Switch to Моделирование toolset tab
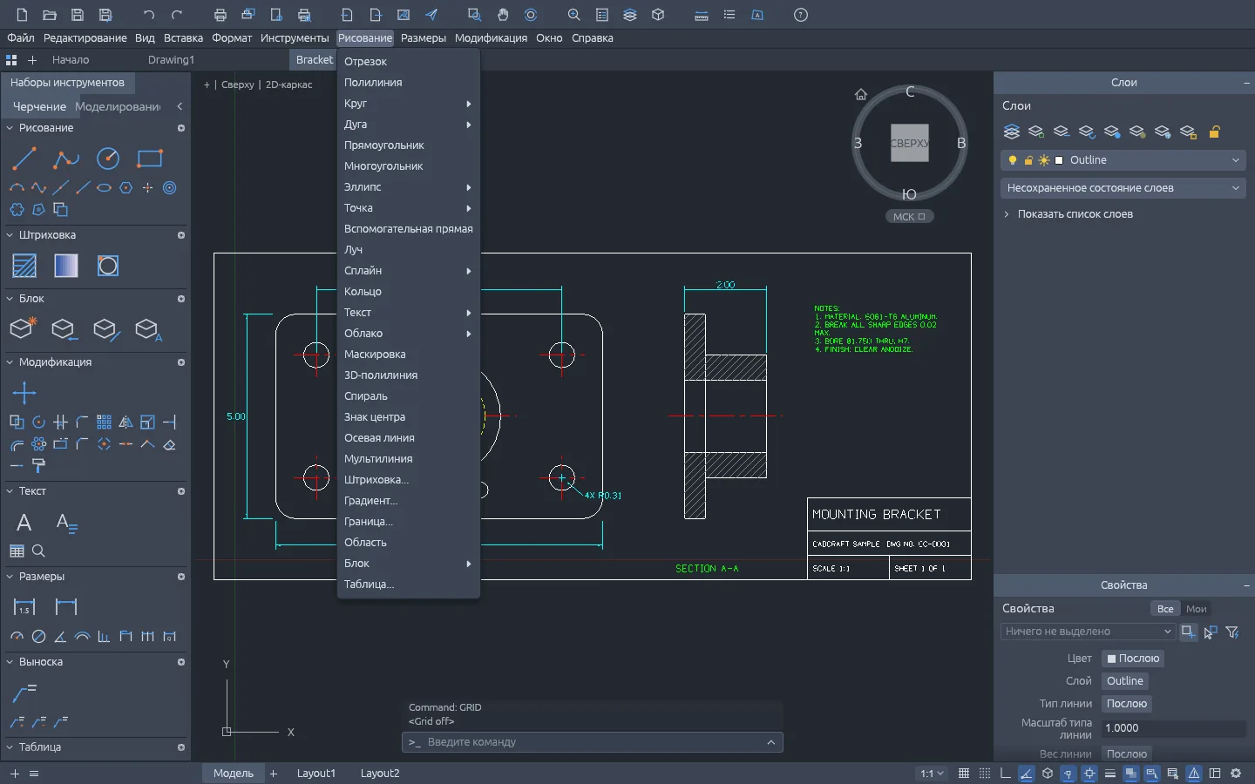Screen dimensions: 1255x784 118,106
